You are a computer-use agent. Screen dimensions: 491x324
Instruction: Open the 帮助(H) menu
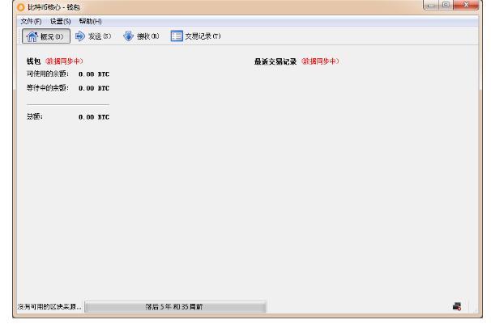point(90,21)
